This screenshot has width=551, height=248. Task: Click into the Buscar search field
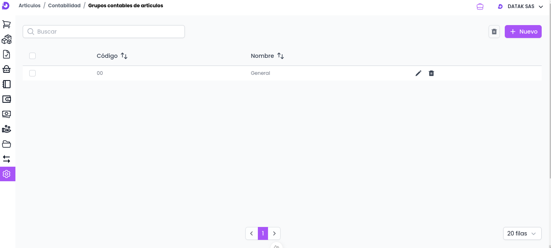point(104,32)
